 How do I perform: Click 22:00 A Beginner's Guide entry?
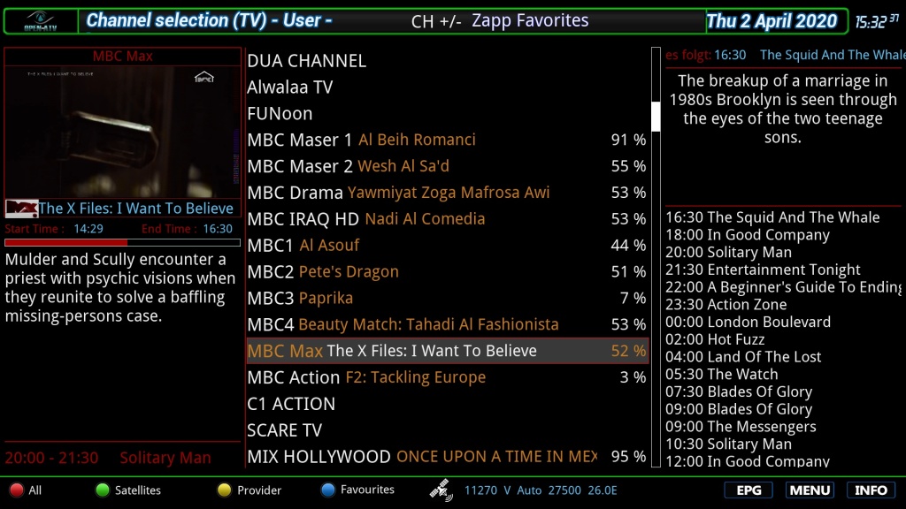pos(783,287)
